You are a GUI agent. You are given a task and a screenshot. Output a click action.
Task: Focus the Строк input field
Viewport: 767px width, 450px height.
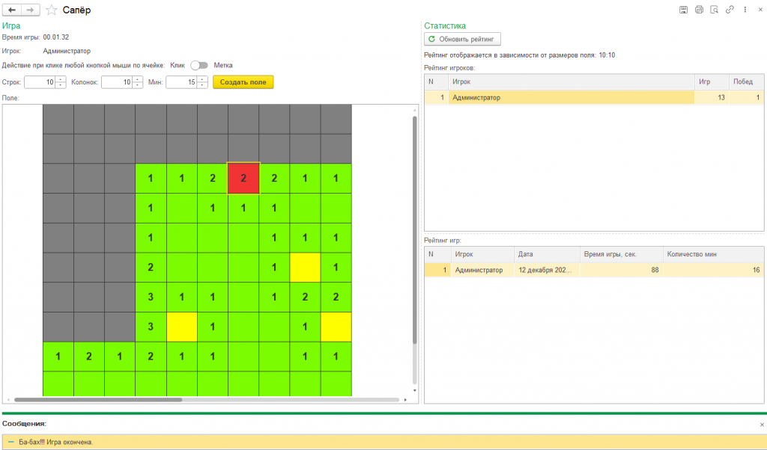[x=40, y=82]
